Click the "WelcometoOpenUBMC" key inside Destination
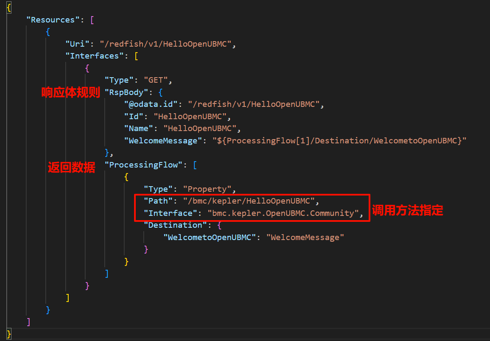Screen dimensions: 490x341 (210, 238)
